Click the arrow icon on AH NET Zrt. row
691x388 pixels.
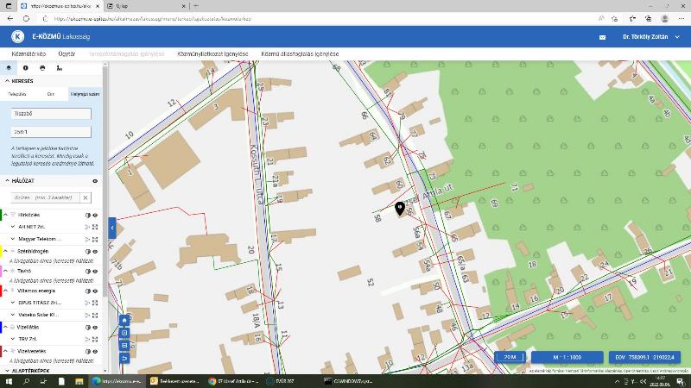[x=87, y=227]
